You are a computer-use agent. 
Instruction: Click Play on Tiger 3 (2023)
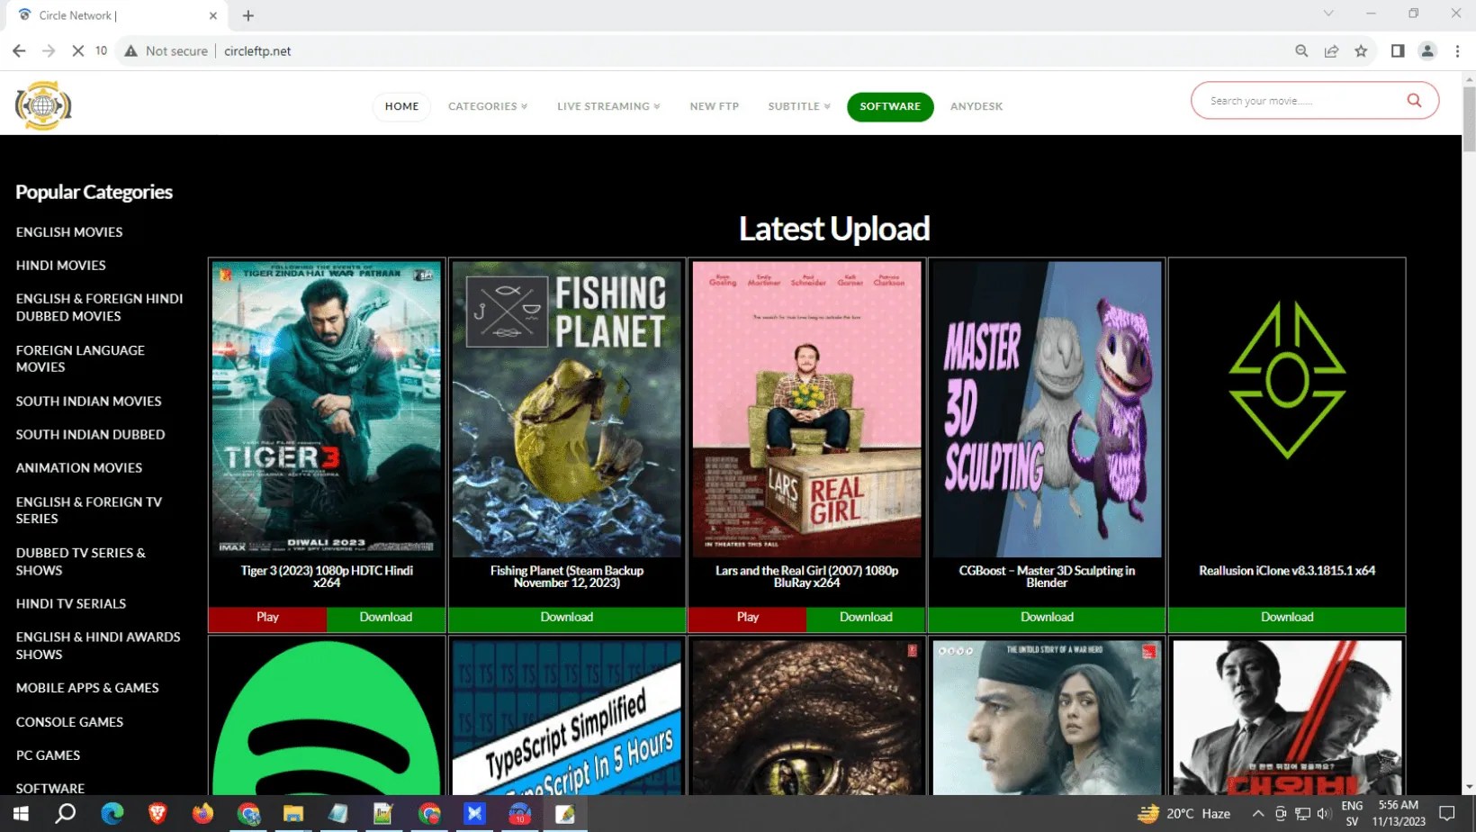coord(266,618)
